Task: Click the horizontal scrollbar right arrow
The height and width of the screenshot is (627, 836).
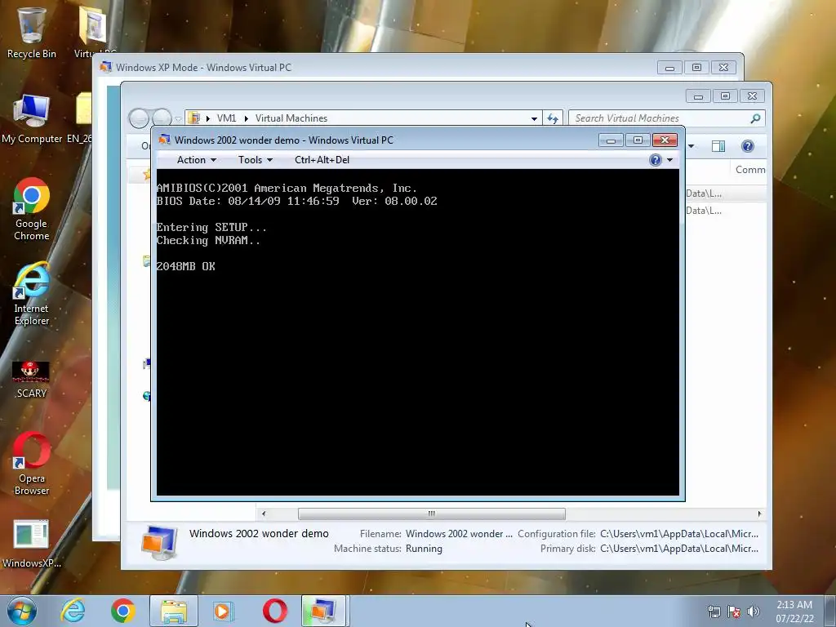Action: coord(759,514)
